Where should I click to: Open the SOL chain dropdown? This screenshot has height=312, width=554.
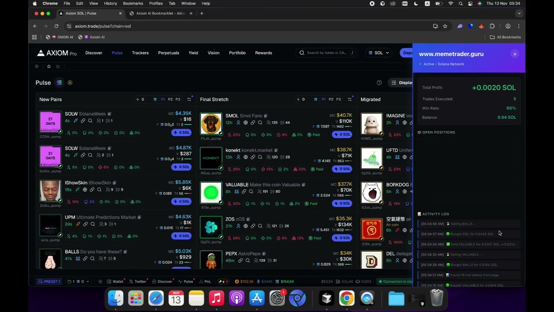pyautogui.click(x=378, y=53)
